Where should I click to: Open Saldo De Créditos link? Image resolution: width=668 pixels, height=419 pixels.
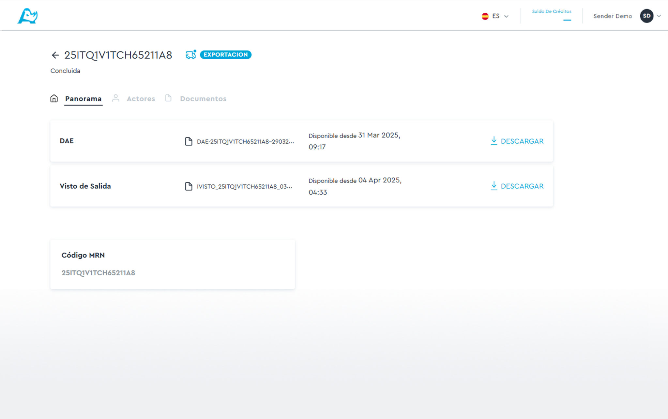[552, 11]
